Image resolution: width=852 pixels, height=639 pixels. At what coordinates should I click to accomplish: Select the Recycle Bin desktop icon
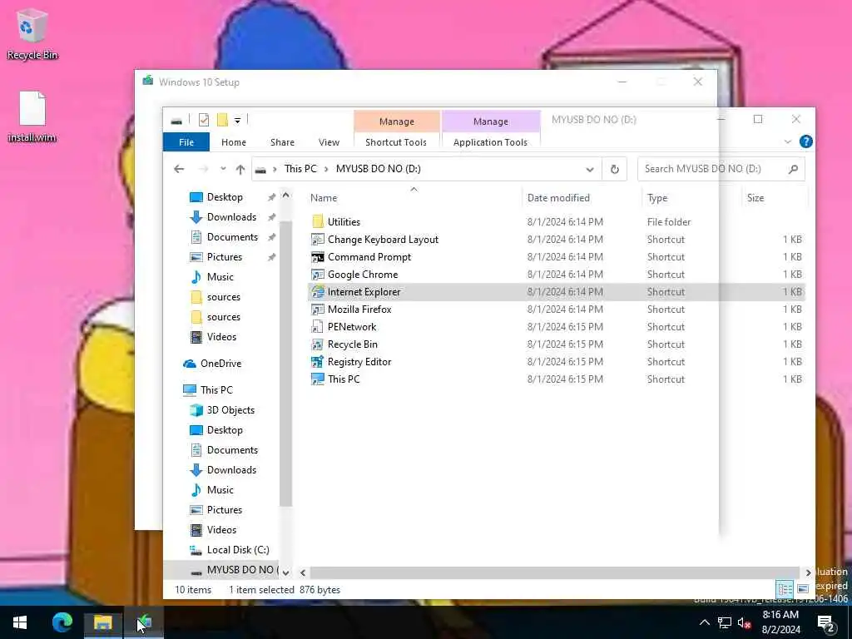(32, 33)
